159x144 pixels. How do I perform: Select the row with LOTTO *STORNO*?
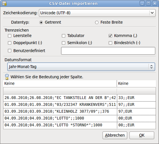tap(79, 125)
